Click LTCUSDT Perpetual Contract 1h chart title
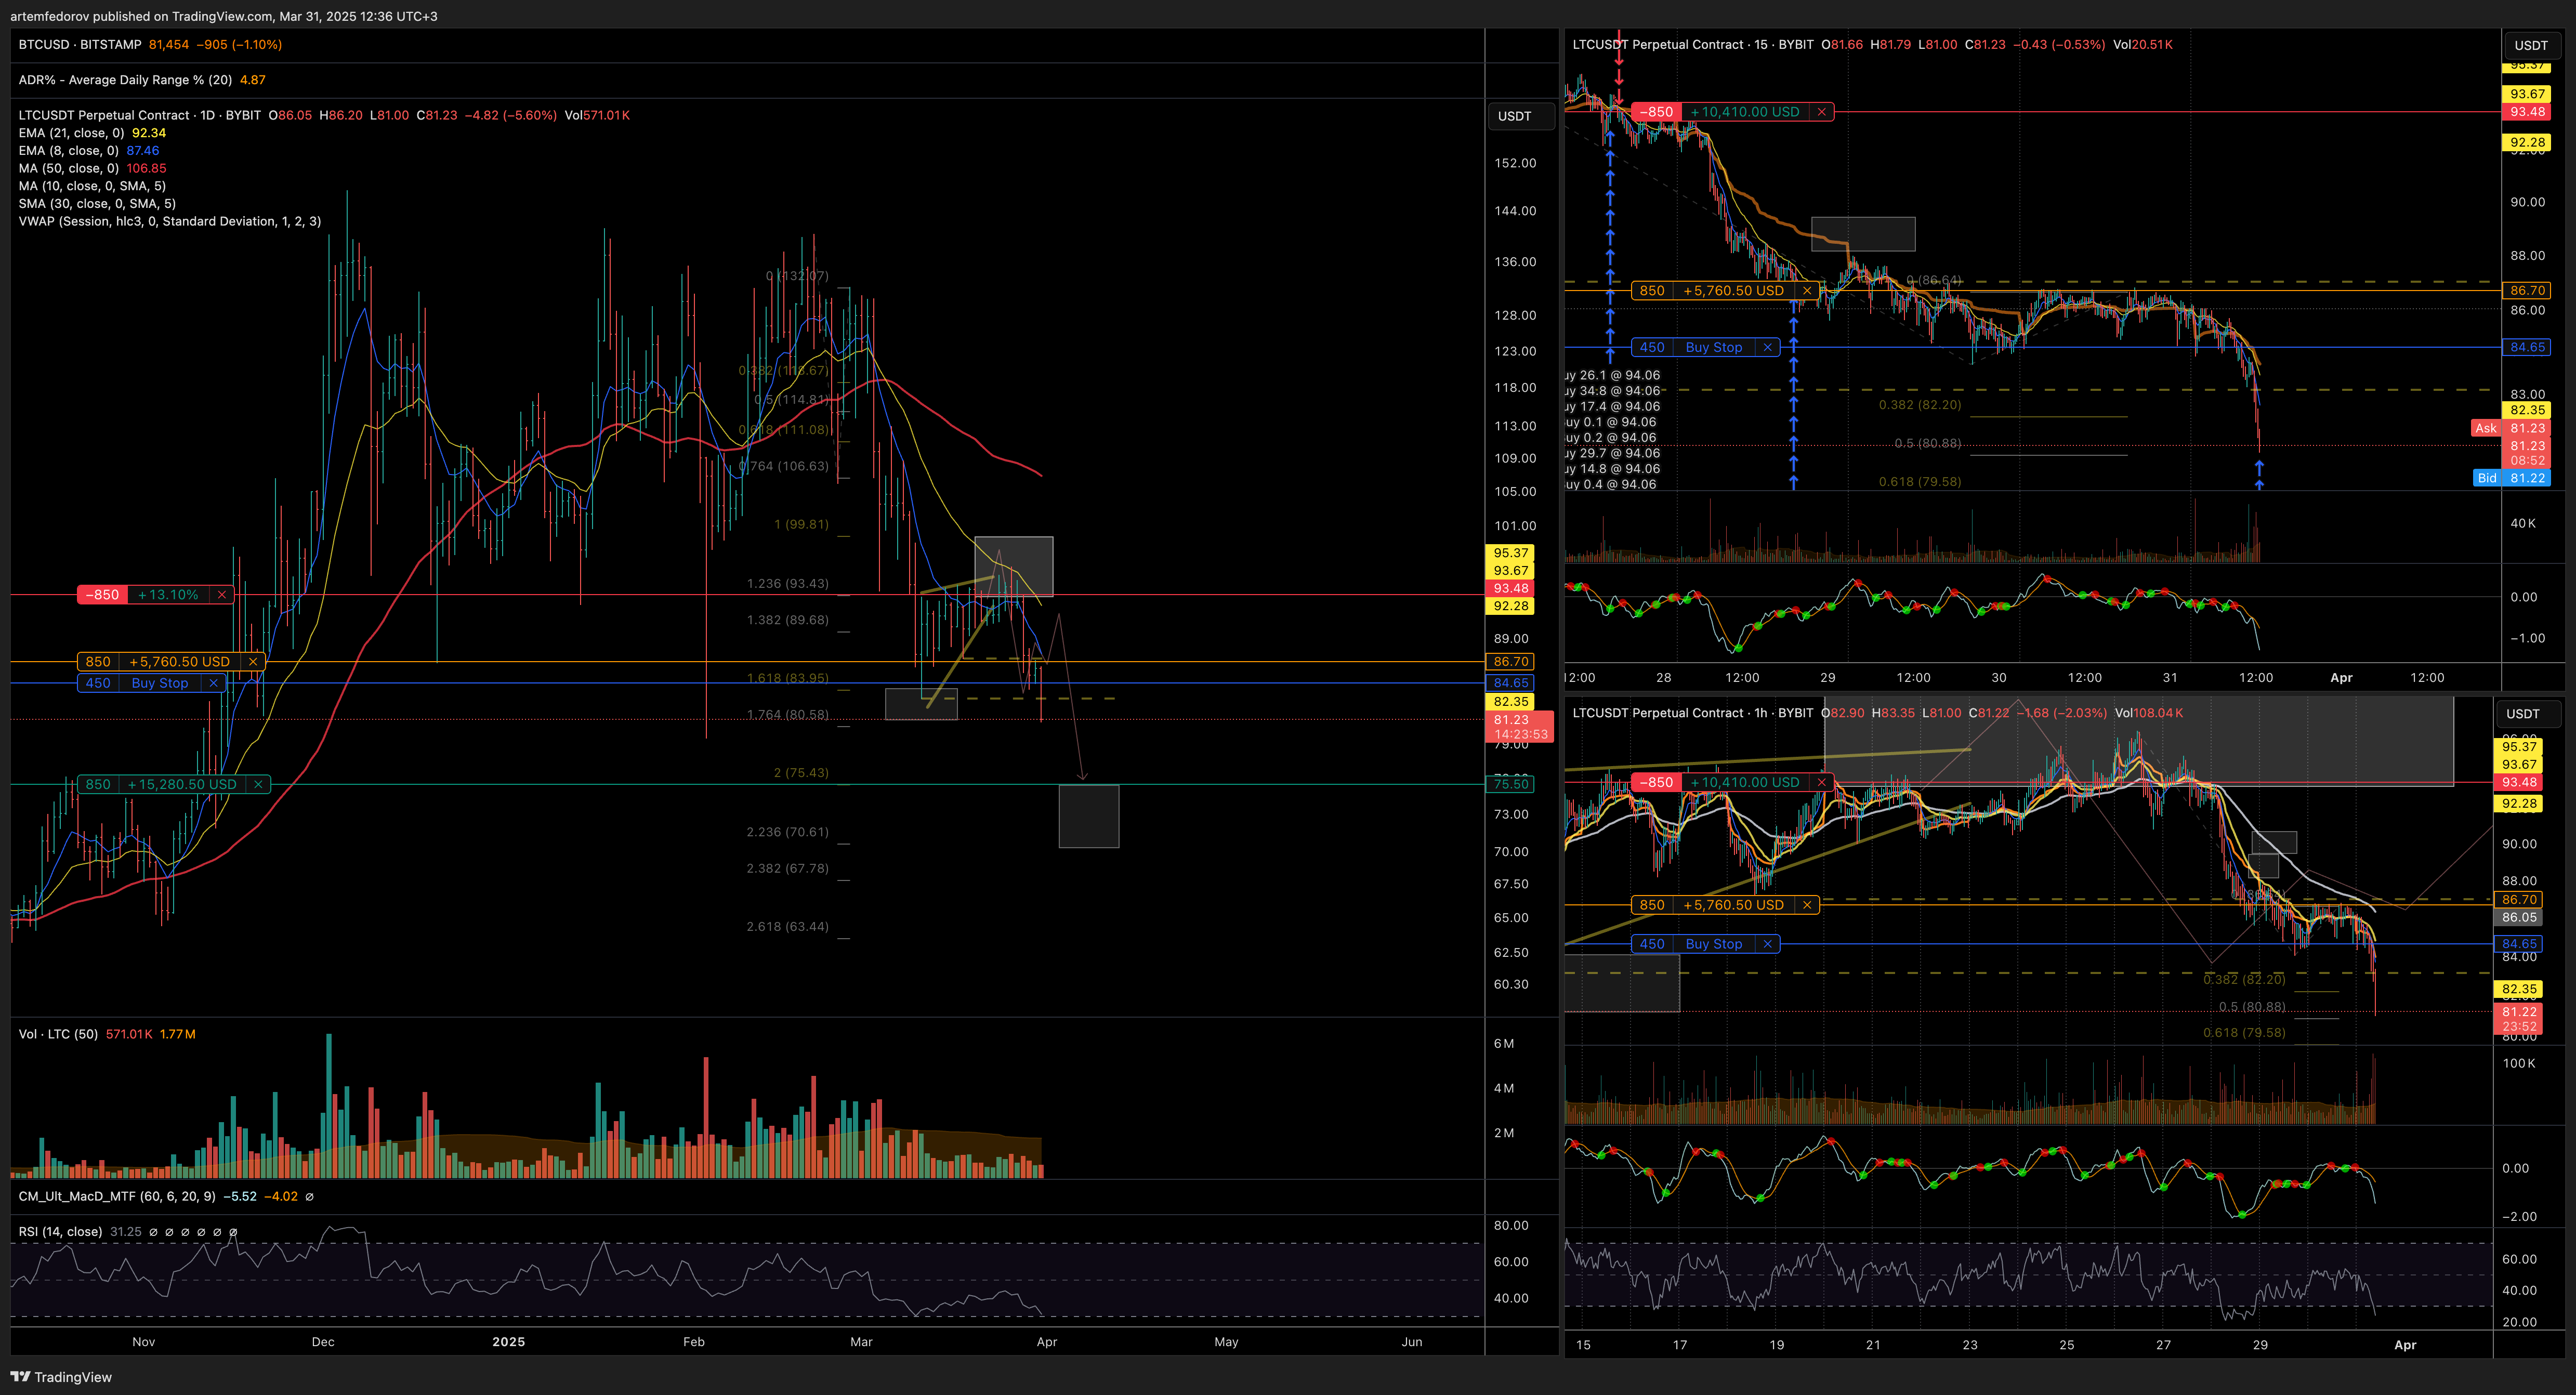This screenshot has height=1395, width=2576. [1693, 713]
